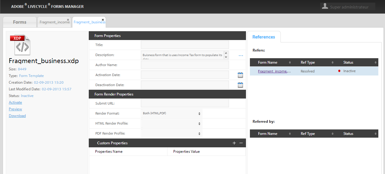Viewport: 385px width, 174px height.
Task: Click the Title input field
Action: click(x=185, y=45)
